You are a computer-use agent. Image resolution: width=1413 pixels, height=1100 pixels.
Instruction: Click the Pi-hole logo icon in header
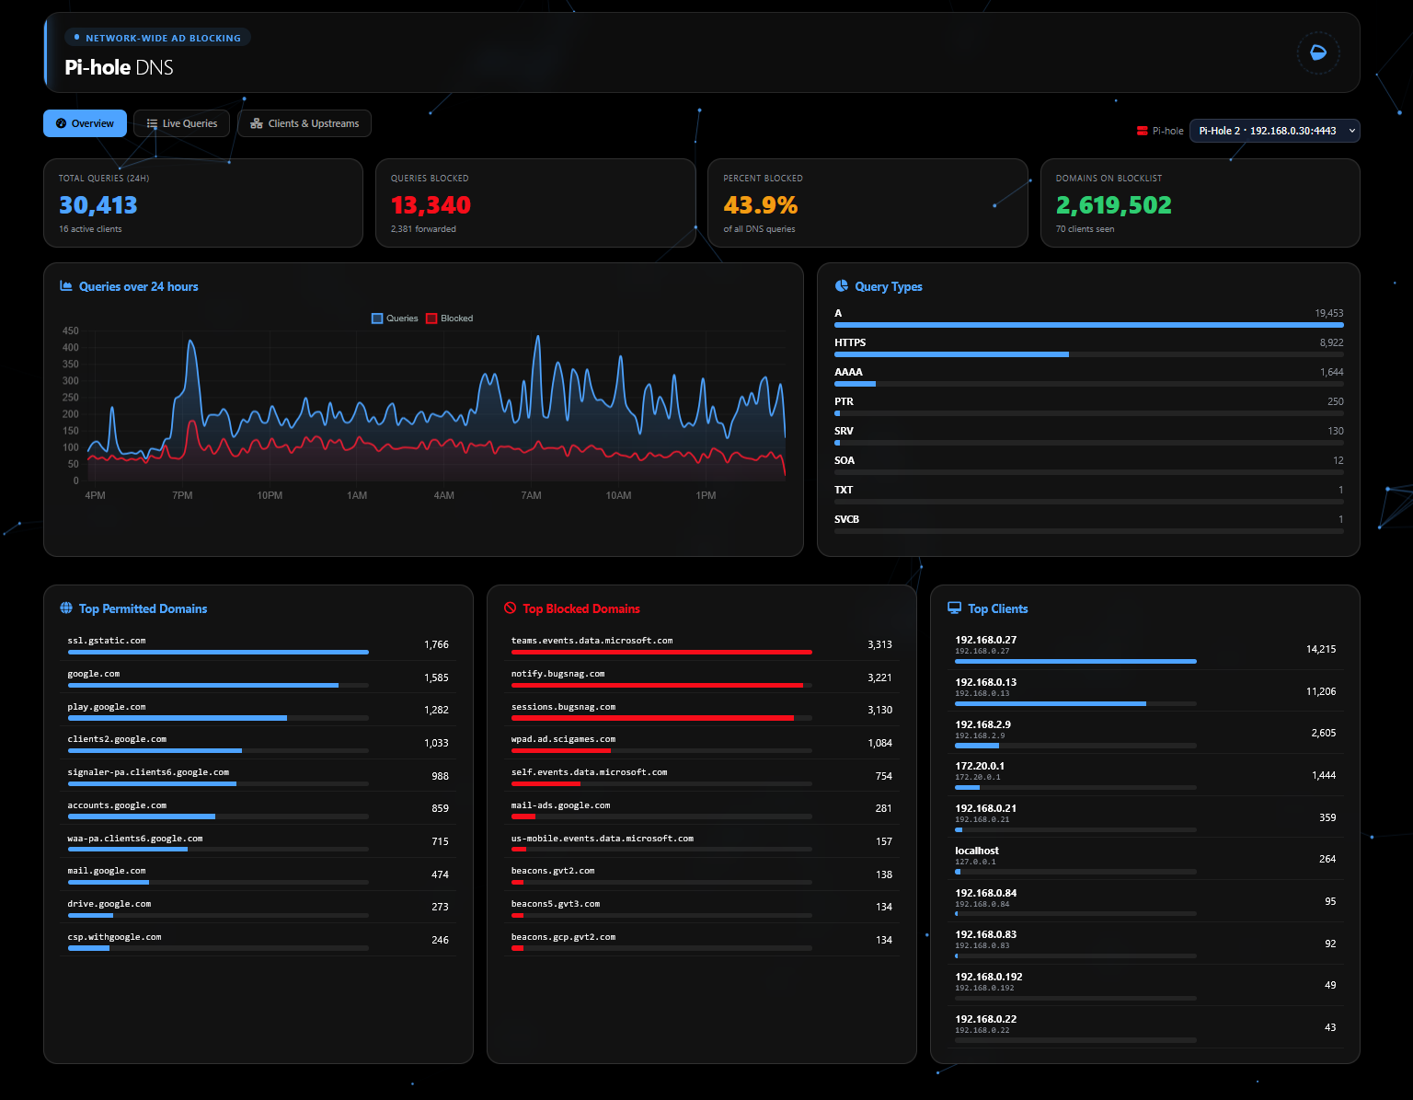point(1317,52)
